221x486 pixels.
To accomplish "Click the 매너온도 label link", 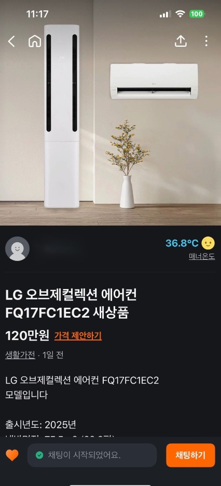I will click(x=202, y=257).
